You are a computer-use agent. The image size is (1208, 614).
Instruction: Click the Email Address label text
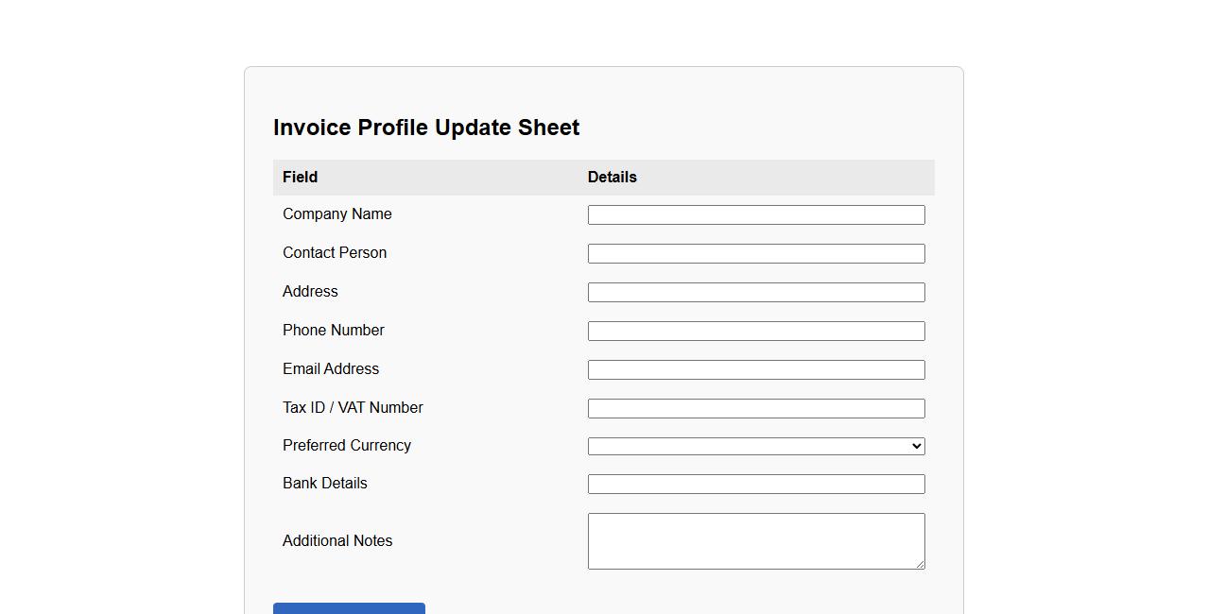pyautogui.click(x=331, y=369)
